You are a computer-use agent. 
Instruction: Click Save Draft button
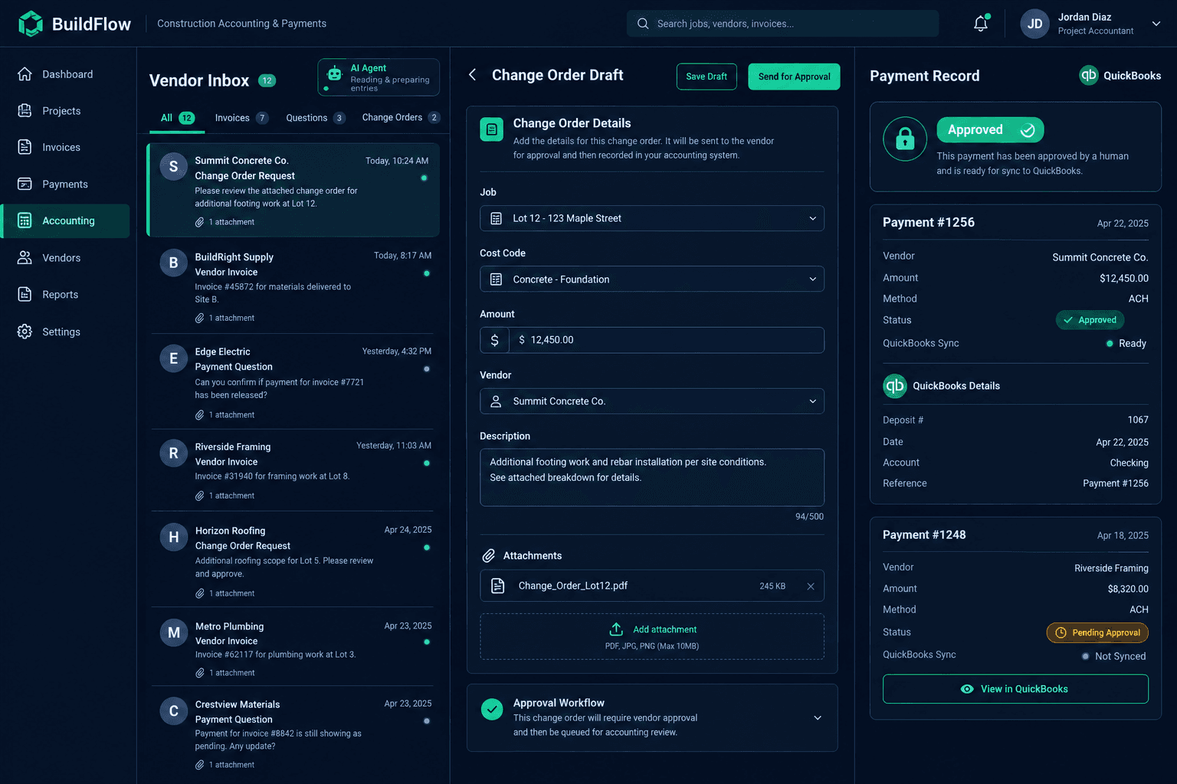pyautogui.click(x=707, y=77)
